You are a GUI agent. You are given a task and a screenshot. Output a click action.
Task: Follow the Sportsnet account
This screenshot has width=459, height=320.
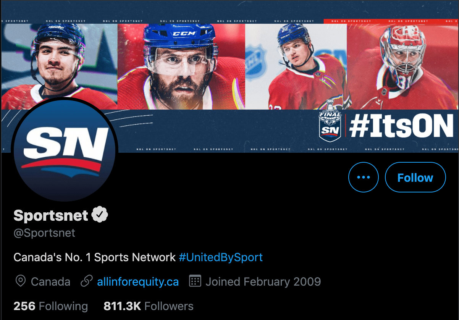415,177
